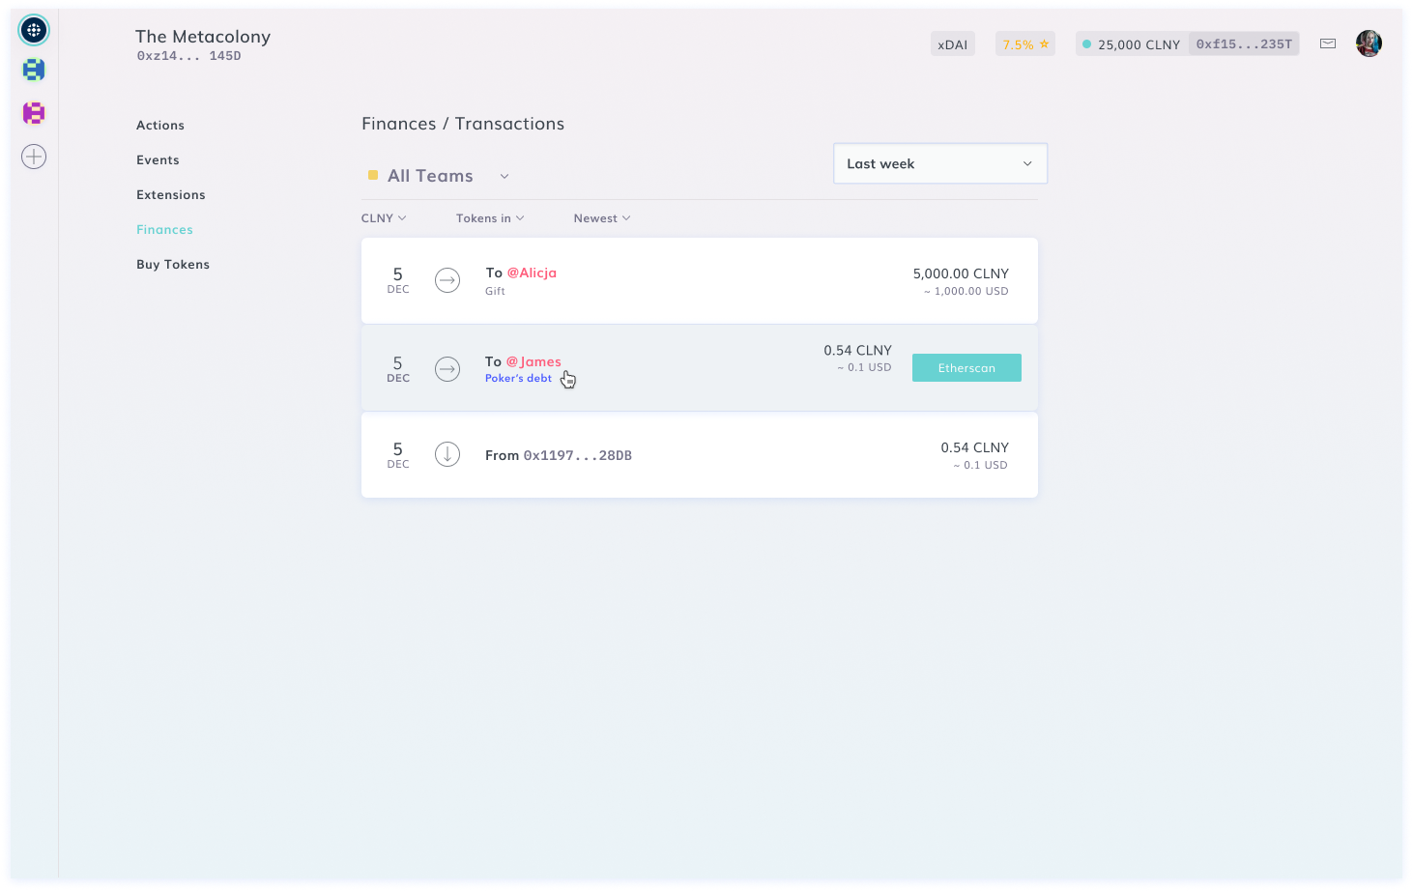Screen dimensions: 1413x891
Task: Select Finances in the side menu
Action: click(164, 230)
